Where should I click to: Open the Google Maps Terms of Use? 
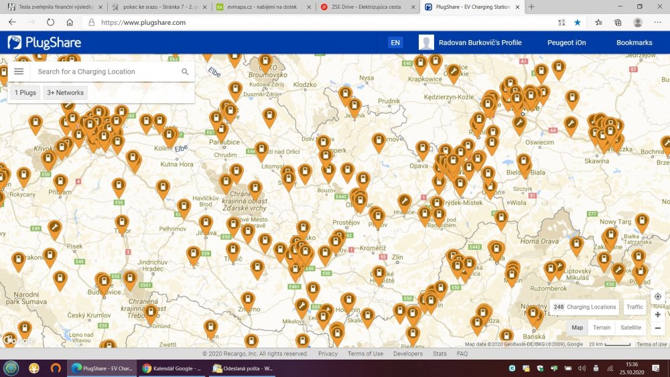[x=651, y=344]
